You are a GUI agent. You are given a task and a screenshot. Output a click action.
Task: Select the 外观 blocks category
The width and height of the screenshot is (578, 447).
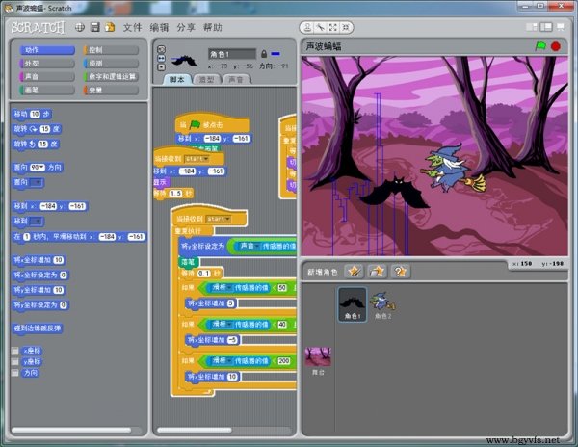pos(47,64)
